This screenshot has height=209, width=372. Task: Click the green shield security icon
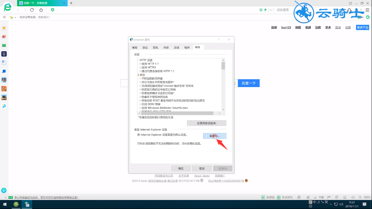[x=53, y=10]
